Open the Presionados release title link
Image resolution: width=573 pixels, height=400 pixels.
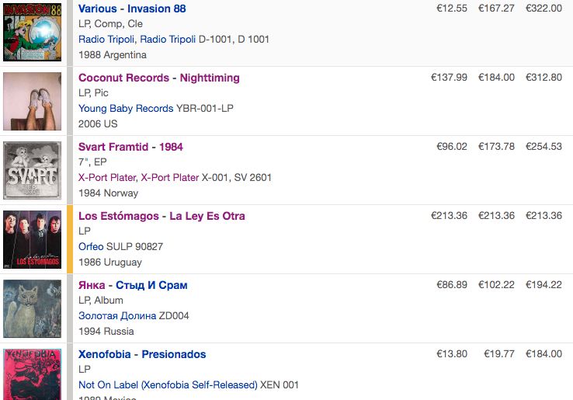[174, 354]
